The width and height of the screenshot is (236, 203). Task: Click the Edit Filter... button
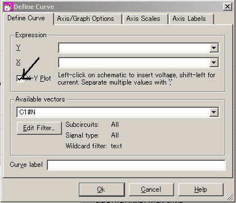tap(39, 128)
